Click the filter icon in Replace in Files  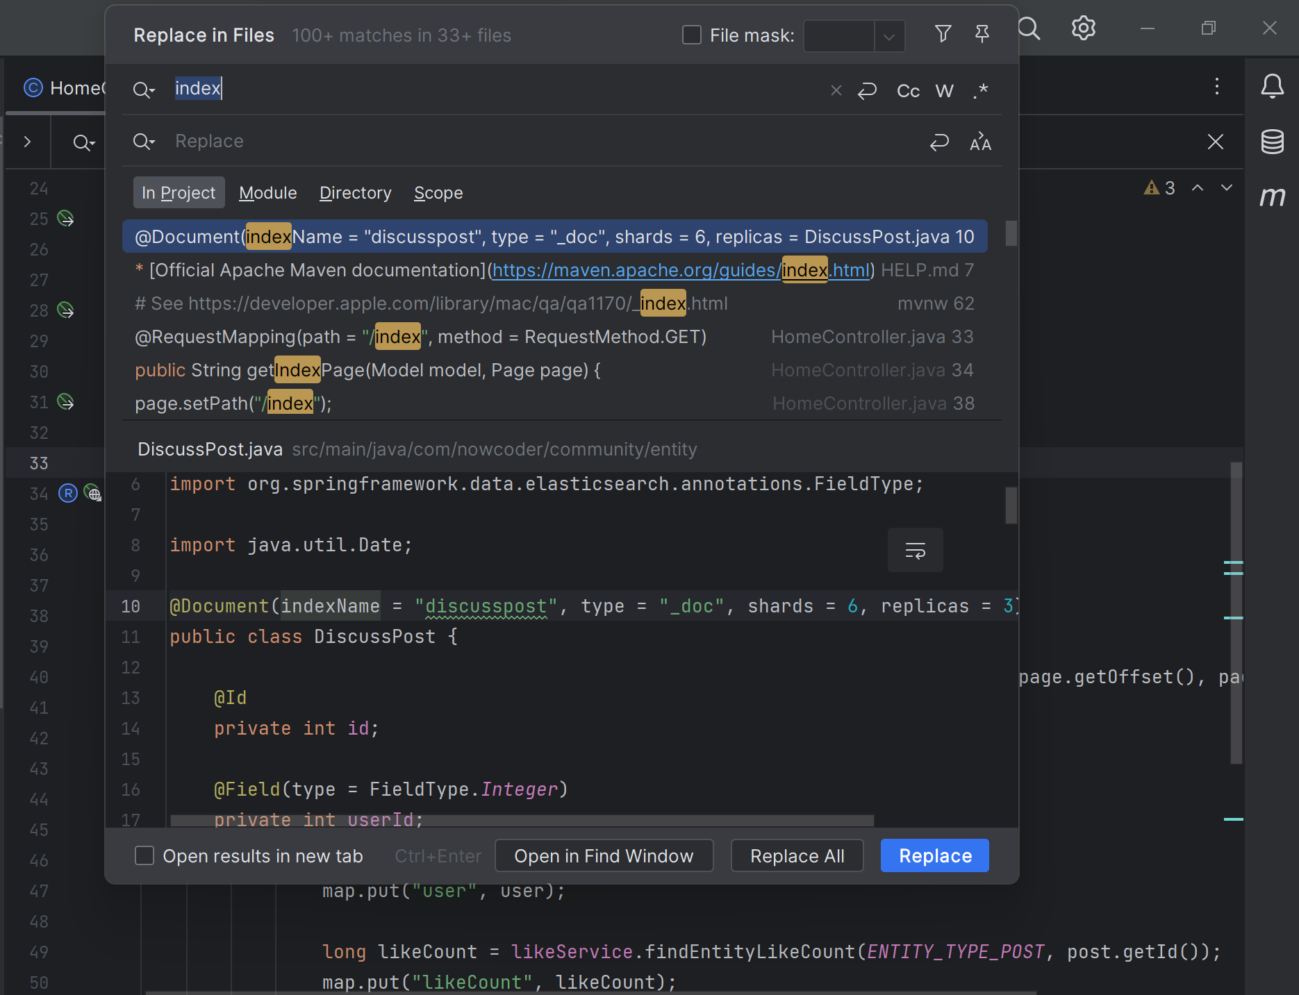click(943, 34)
